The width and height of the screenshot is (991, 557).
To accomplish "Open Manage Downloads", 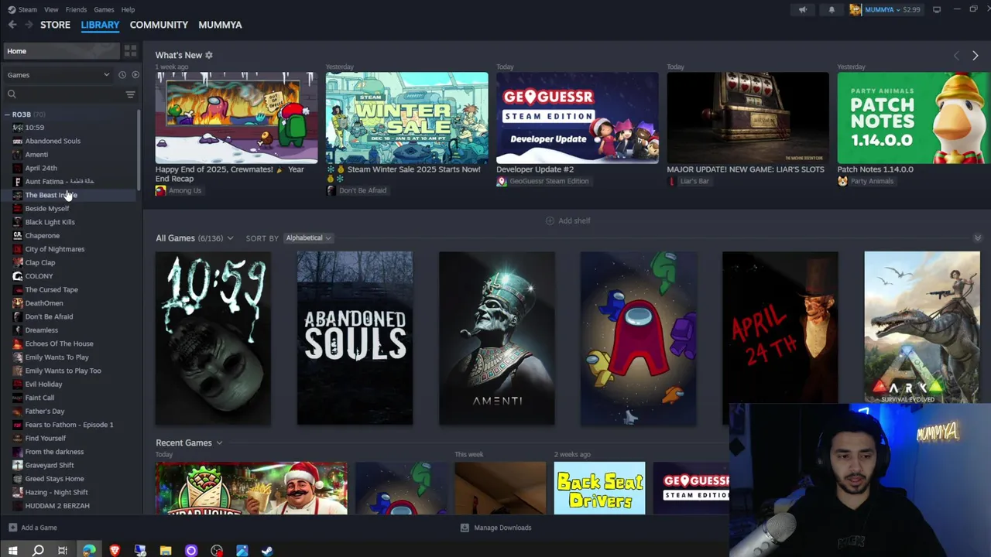I will [x=495, y=528].
